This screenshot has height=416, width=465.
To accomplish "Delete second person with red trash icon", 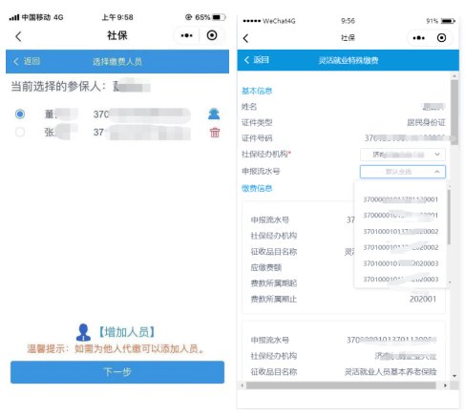I will click(215, 132).
